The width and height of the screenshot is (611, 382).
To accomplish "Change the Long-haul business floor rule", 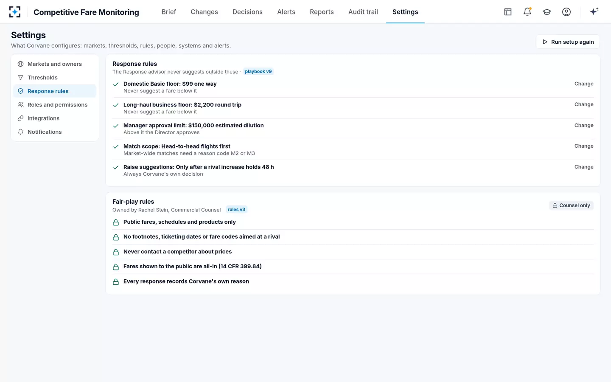I will coord(584,104).
